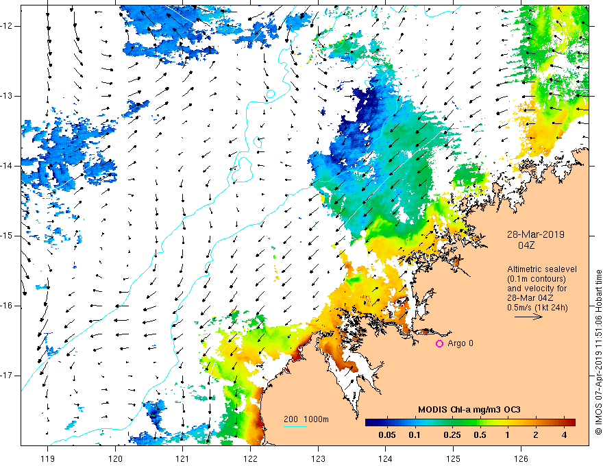The height and width of the screenshot is (466, 603).
Task: Click the velocity scale reference arrow
Action: (x=529, y=317)
